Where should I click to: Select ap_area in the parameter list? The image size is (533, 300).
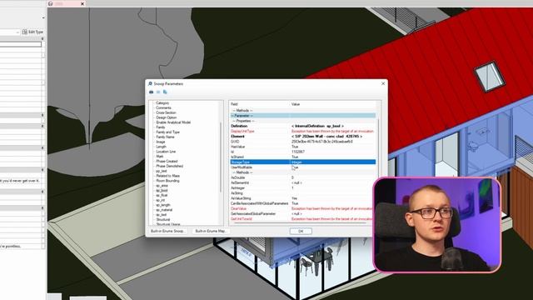point(162,186)
